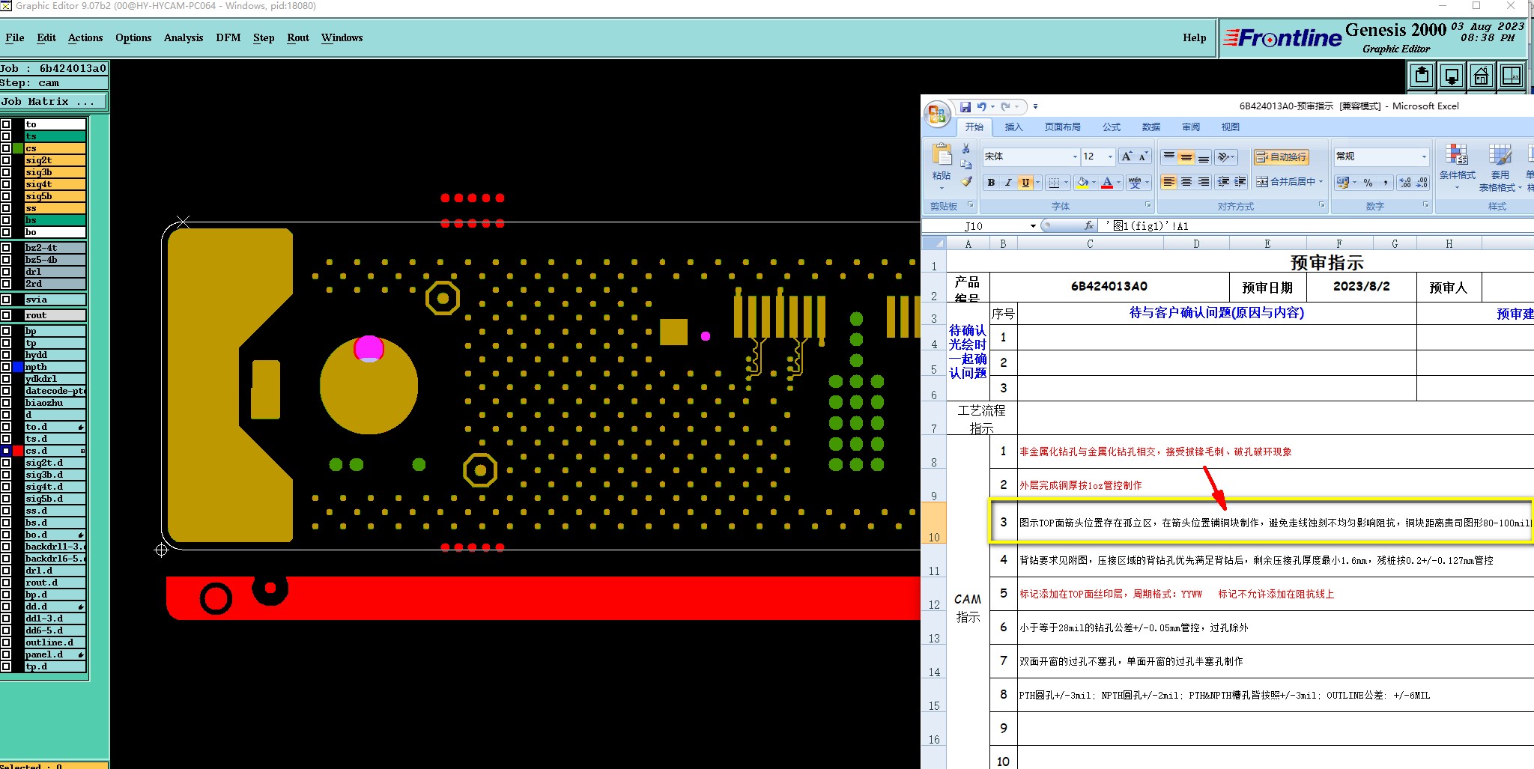Image resolution: width=1534 pixels, height=769 pixels.
Task: Switch to the Excel 公式 tab
Action: pos(1112,127)
